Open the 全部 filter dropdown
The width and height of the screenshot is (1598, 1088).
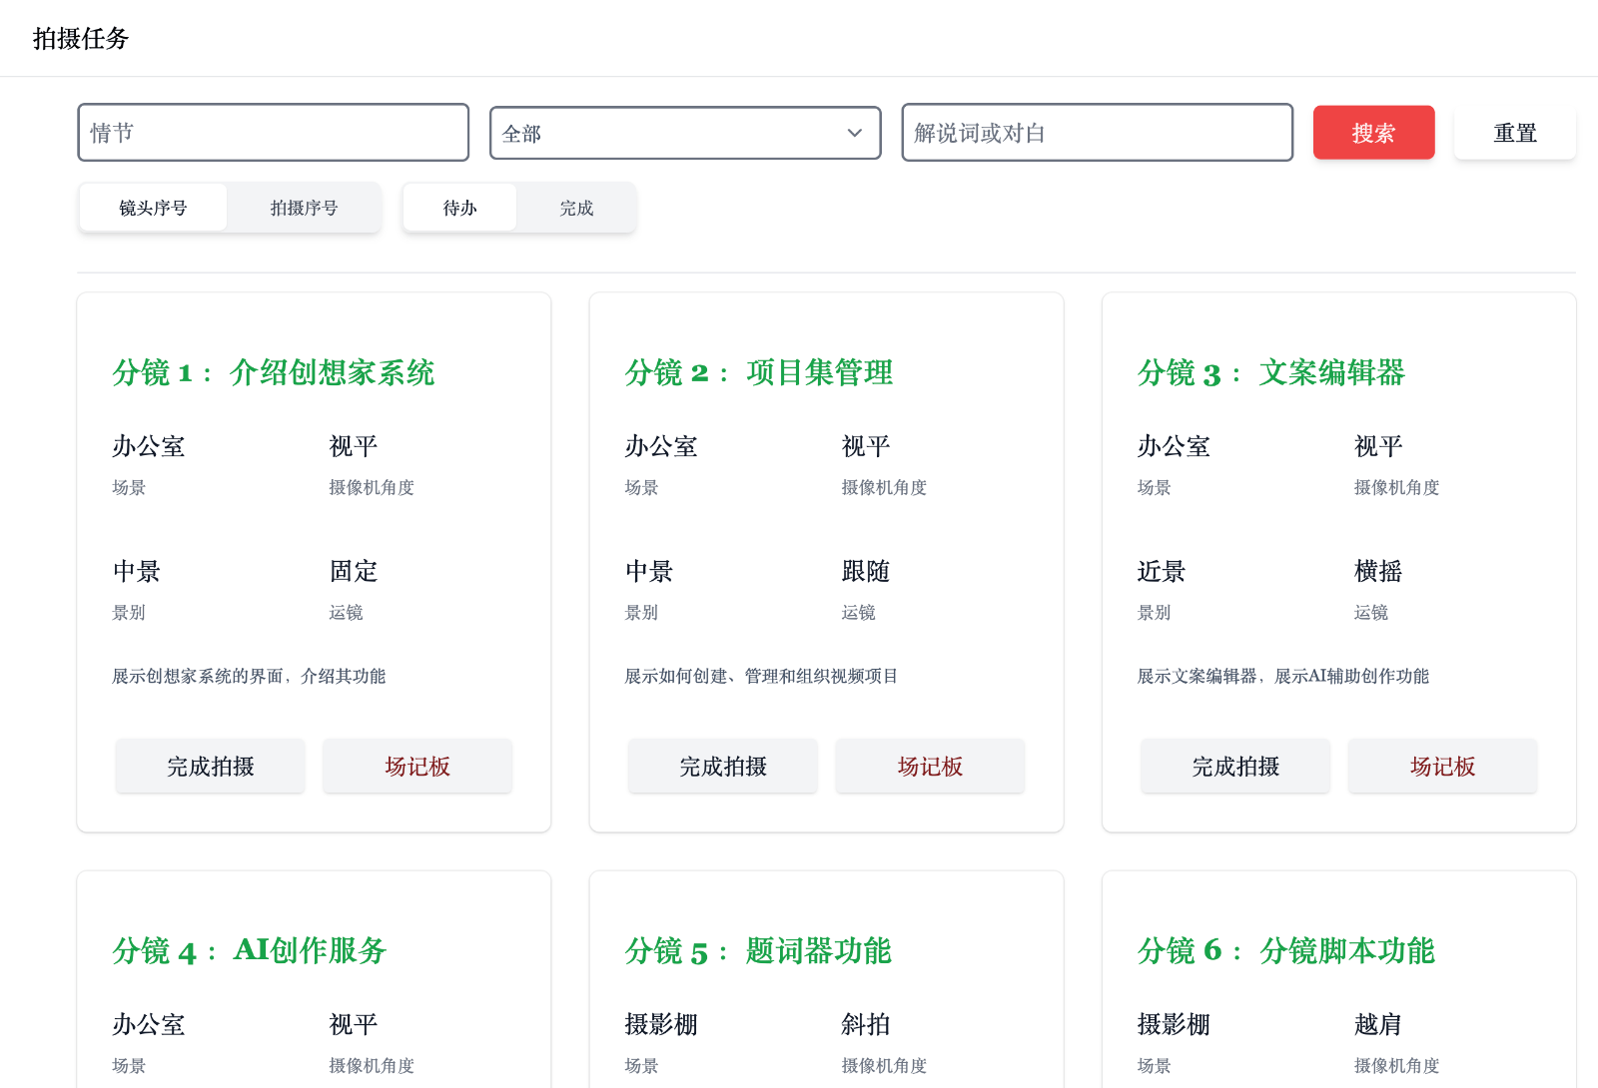point(684,132)
